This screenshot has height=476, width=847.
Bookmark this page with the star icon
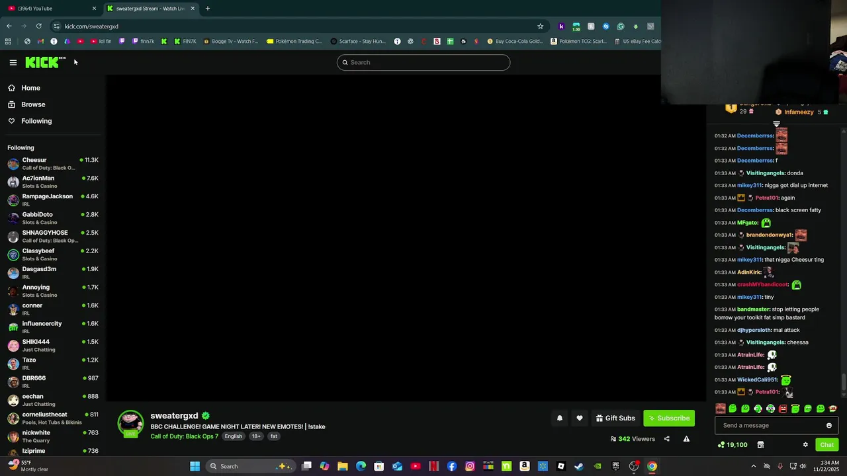click(x=540, y=26)
